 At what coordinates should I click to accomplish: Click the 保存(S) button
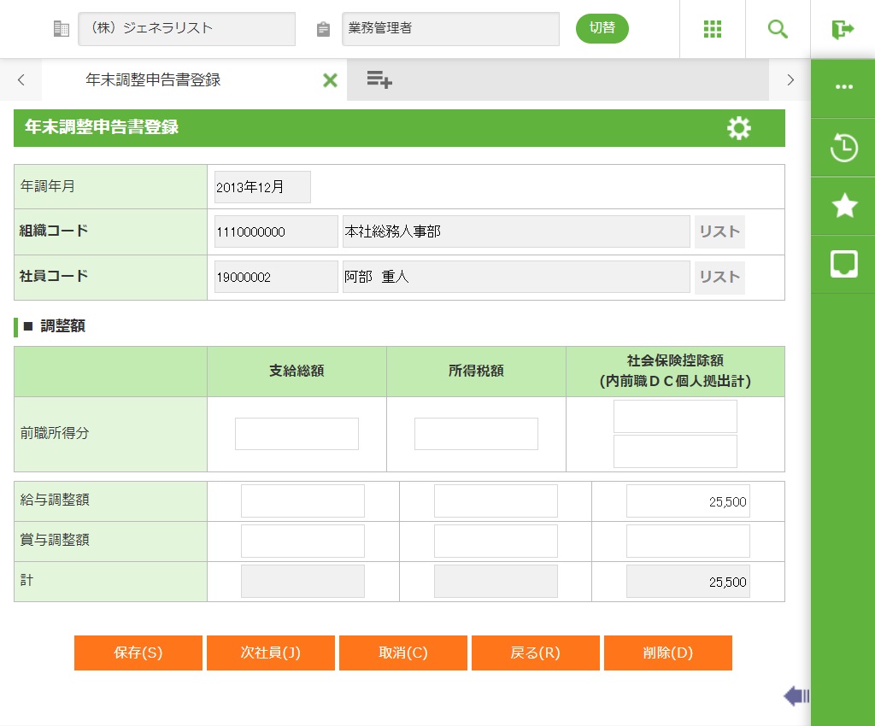138,653
